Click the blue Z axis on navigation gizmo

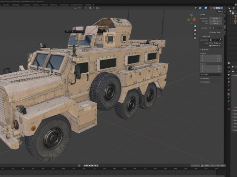point(192,15)
